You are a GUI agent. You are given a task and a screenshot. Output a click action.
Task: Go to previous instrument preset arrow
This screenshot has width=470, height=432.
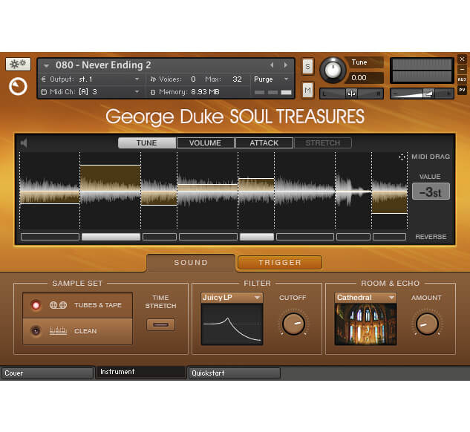pyautogui.click(x=272, y=65)
